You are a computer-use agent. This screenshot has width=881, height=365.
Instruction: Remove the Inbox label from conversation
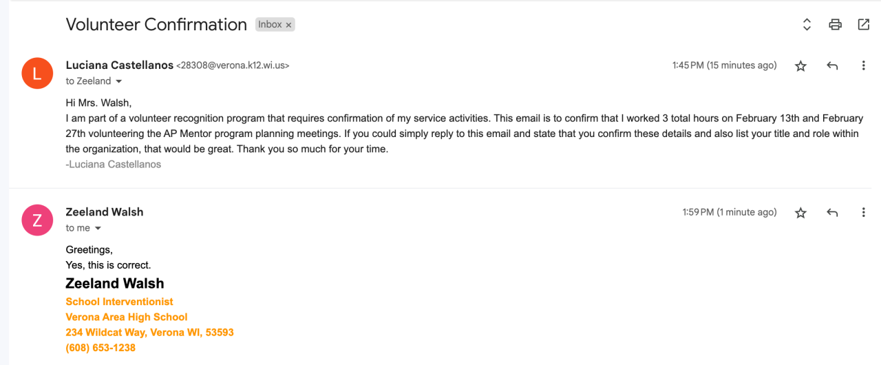coord(289,25)
